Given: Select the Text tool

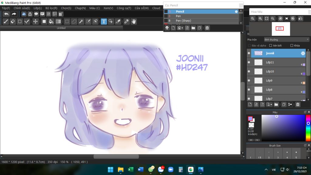Looking at the screenshot, I should [104, 22].
